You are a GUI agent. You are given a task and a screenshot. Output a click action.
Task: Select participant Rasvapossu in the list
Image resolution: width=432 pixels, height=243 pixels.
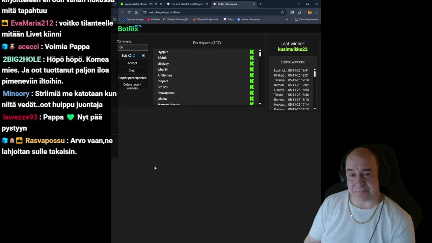(166, 93)
